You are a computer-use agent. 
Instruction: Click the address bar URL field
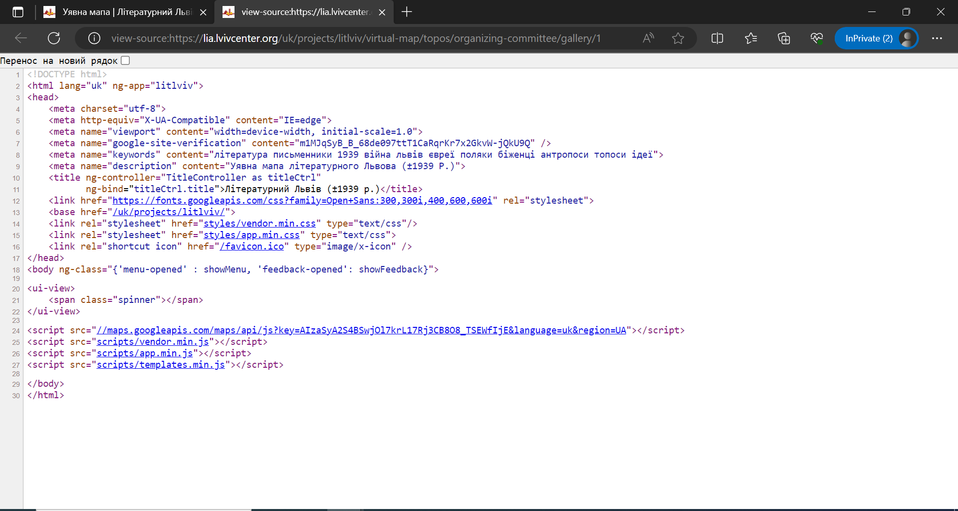pyautogui.click(x=356, y=38)
